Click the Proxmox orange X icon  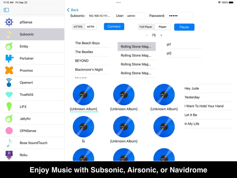tap(9, 70)
